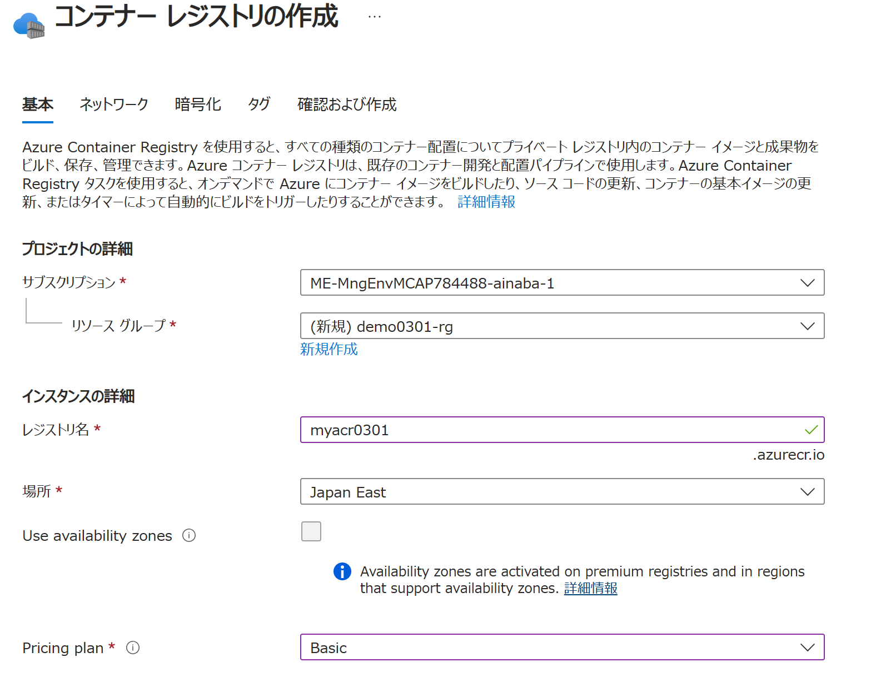
Task: Click info icon next to Pricing plan
Action: [133, 648]
